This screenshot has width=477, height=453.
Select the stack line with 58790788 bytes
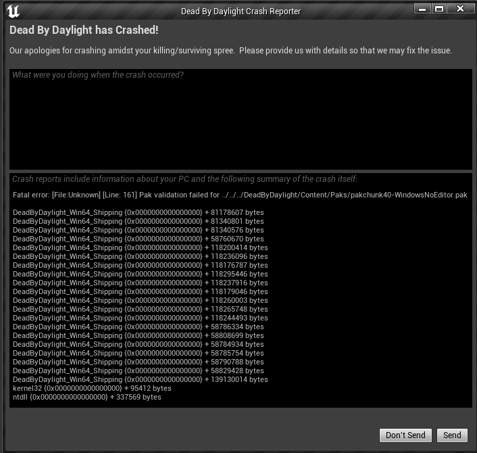(139, 362)
